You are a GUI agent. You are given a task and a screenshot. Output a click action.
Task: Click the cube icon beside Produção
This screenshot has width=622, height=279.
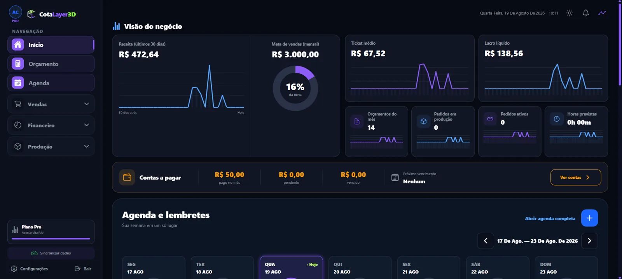tap(18, 146)
